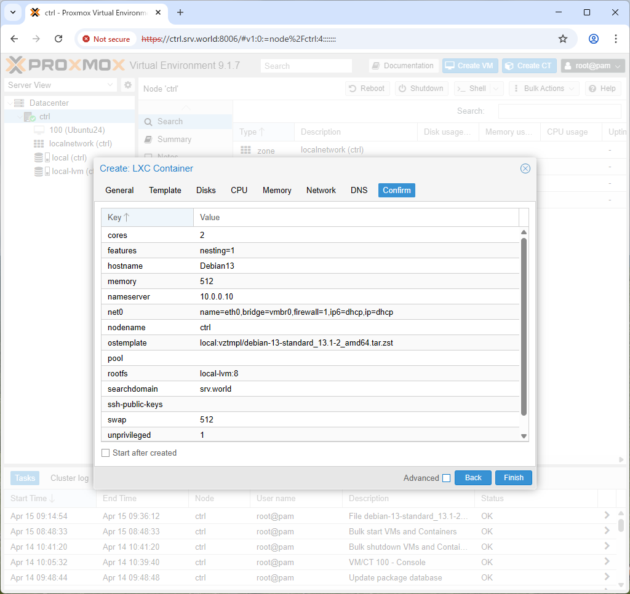Click the browser reload icon
Image resolution: width=630 pixels, height=594 pixels.
pyautogui.click(x=58, y=39)
